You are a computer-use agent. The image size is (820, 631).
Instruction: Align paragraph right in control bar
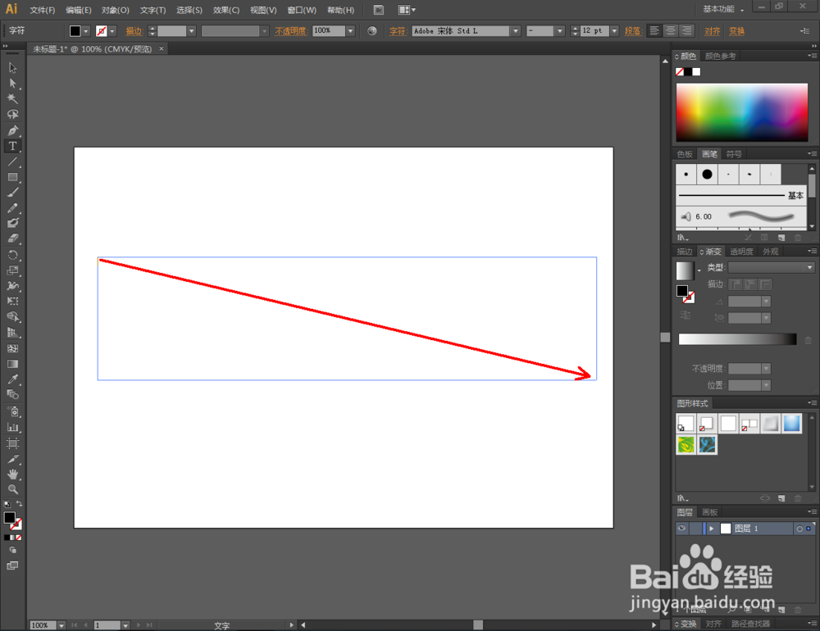pyautogui.click(x=686, y=31)
